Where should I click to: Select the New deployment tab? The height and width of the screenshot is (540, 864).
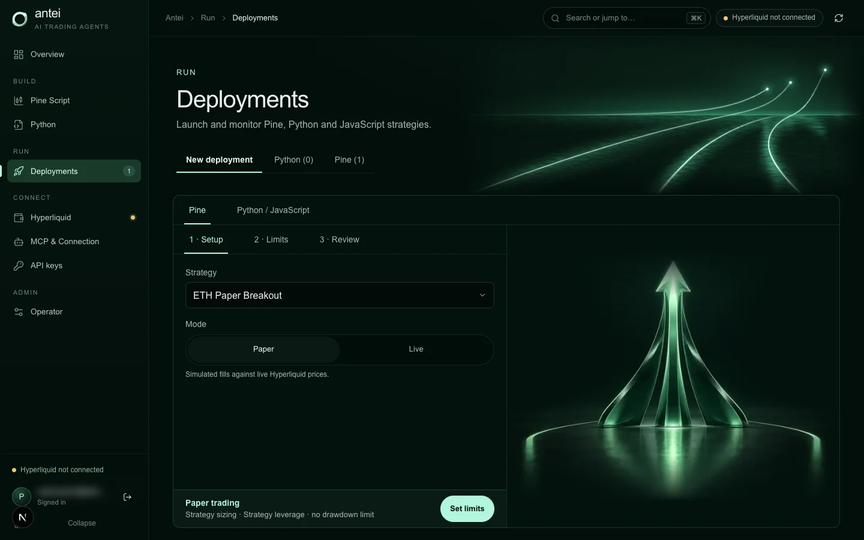tap(219, 160)
